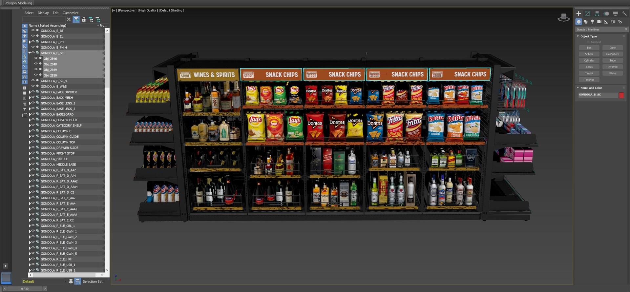Click the Pyramid primitive button
Screen dimensions: 630x292
point(612,67)
